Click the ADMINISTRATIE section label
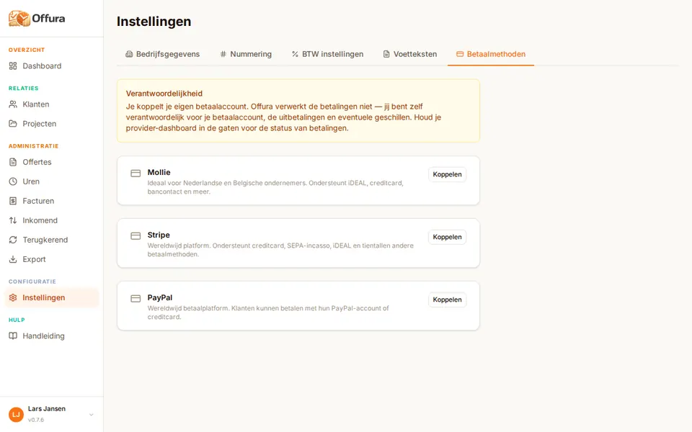This screenshot has width=692, height=432. click(x=34, y=146)
